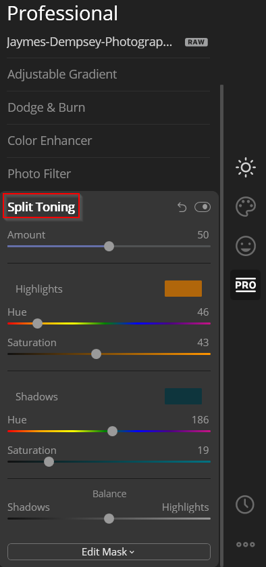Open the Portrait tab smiley face icon
Viewport: 266px width, 567px height.
pyautogui.click(x=246, y=246)
